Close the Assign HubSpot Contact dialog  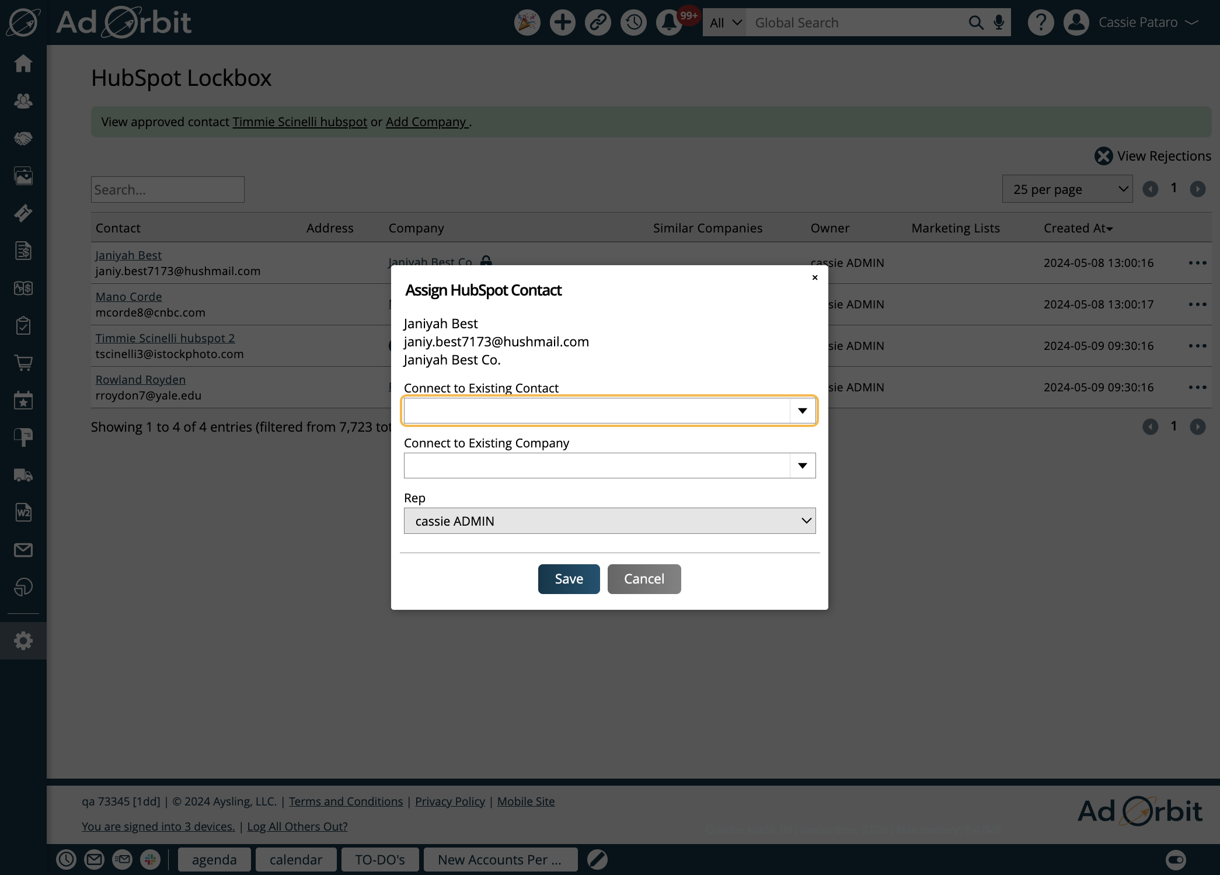tap(815, 277)
